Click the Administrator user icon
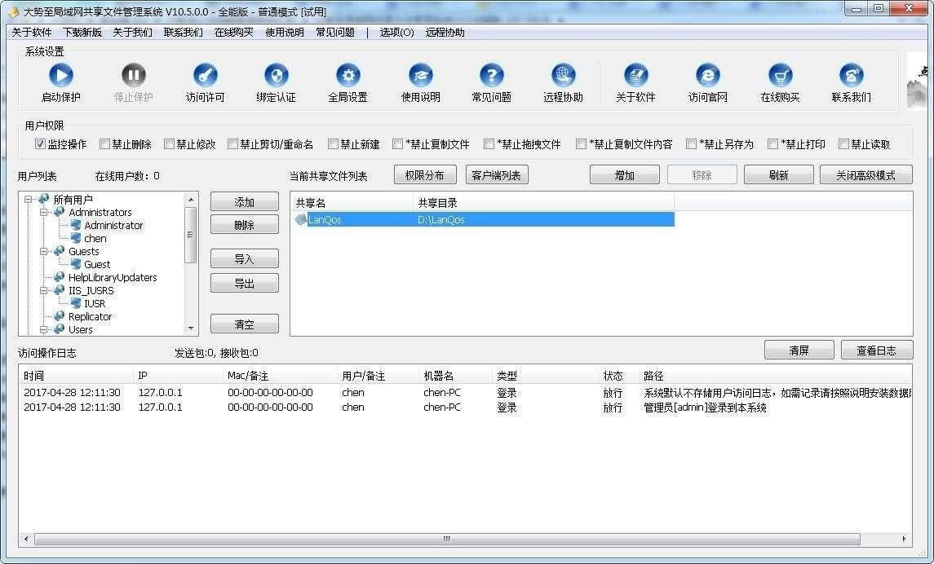Viewport: 934px width, 564px height. pyautogui.click(x=76, y=225)
